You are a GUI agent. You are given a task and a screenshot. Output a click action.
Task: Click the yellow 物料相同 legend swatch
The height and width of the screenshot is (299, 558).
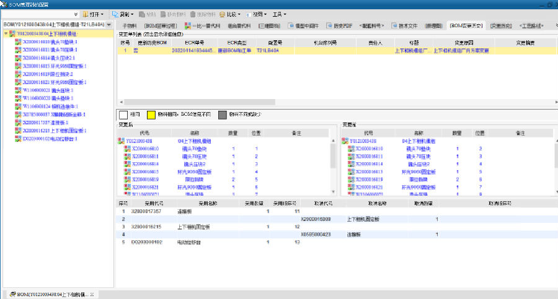click(151, 115)
